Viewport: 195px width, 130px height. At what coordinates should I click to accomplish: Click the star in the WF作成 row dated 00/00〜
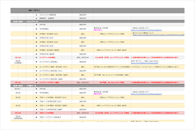(36, 89)
